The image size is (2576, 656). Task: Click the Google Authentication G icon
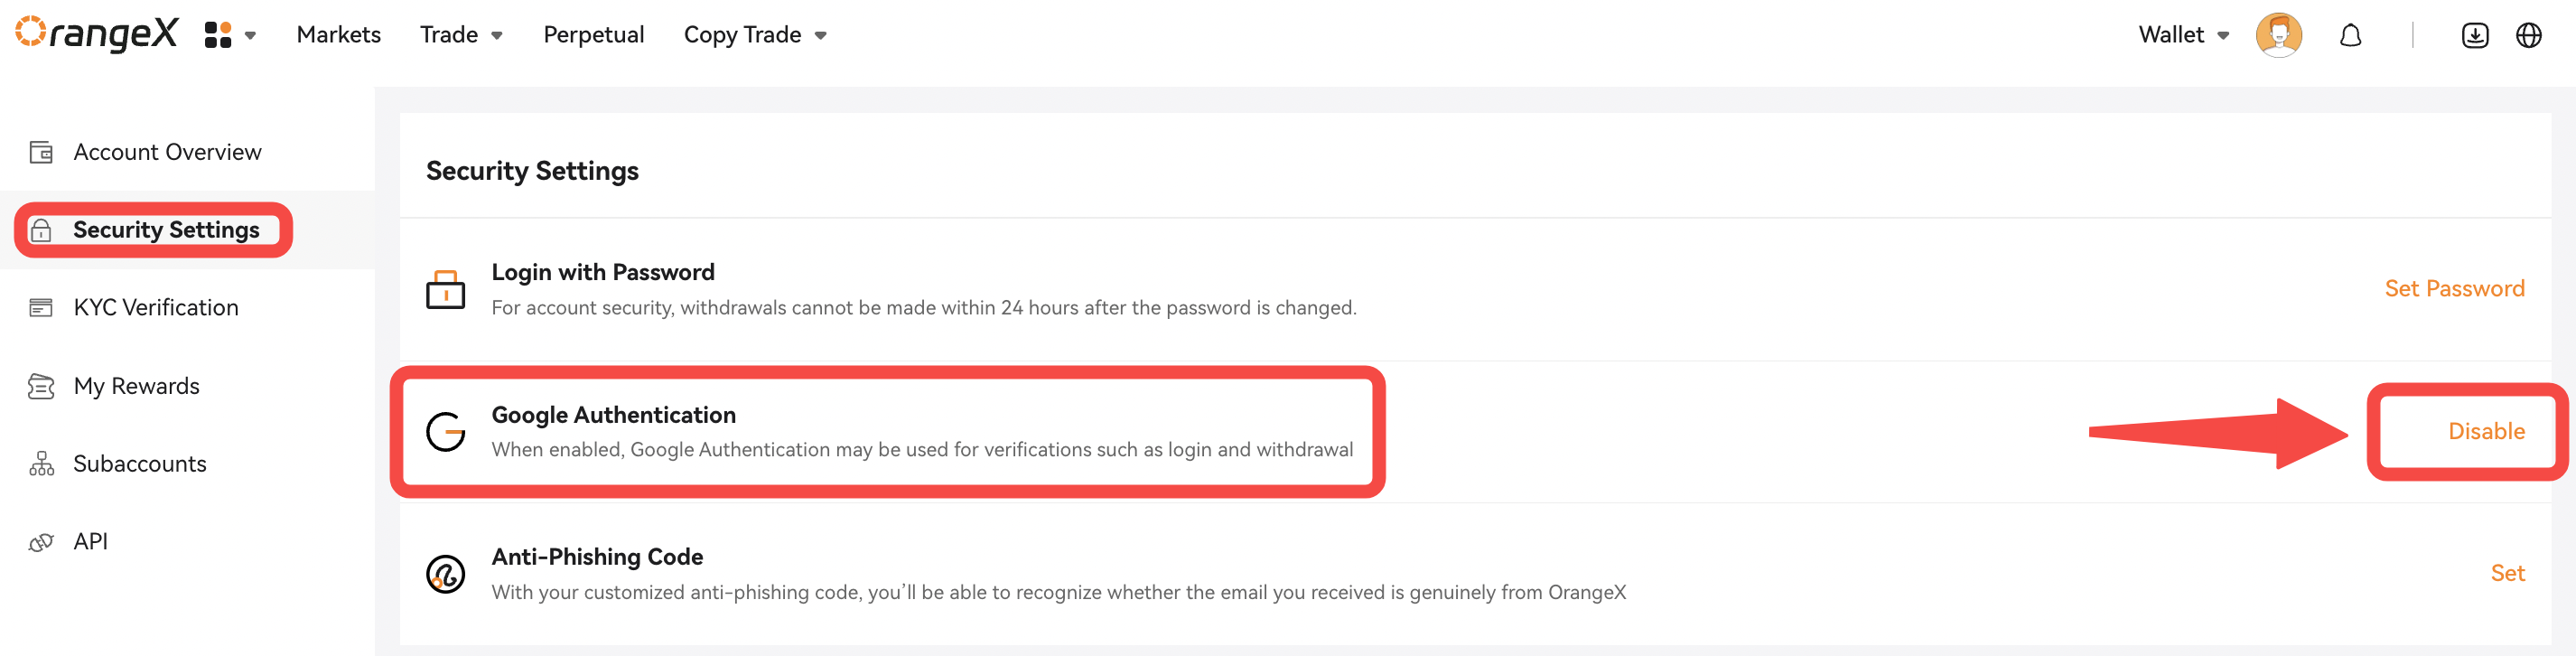click(445, 432)
